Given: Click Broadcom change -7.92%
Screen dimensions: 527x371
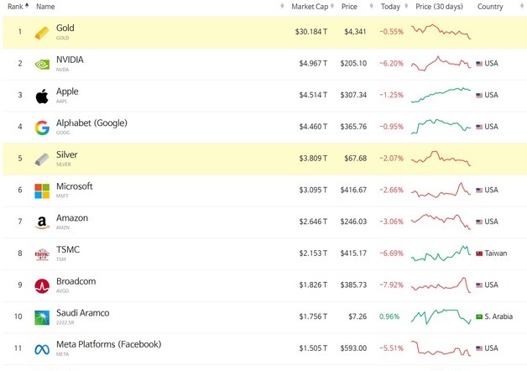Looking at the screenshot, I should (391, 285).
